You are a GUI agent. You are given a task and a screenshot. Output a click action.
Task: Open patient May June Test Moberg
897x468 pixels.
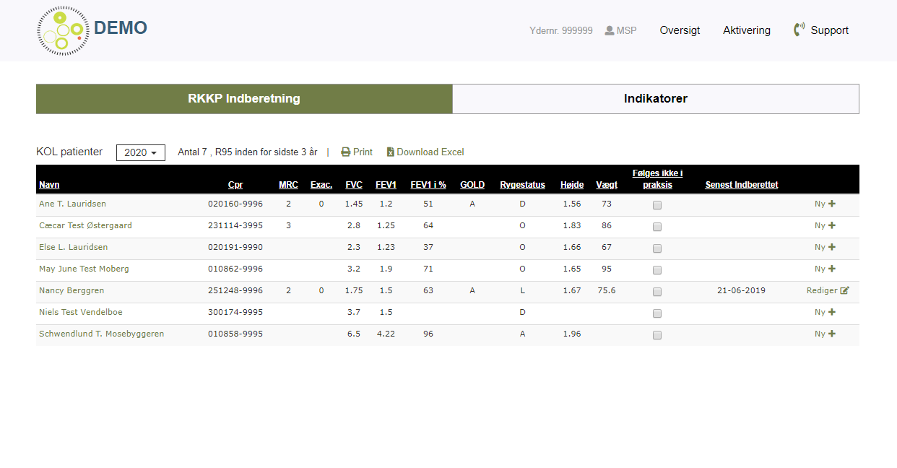click(84, 269)
